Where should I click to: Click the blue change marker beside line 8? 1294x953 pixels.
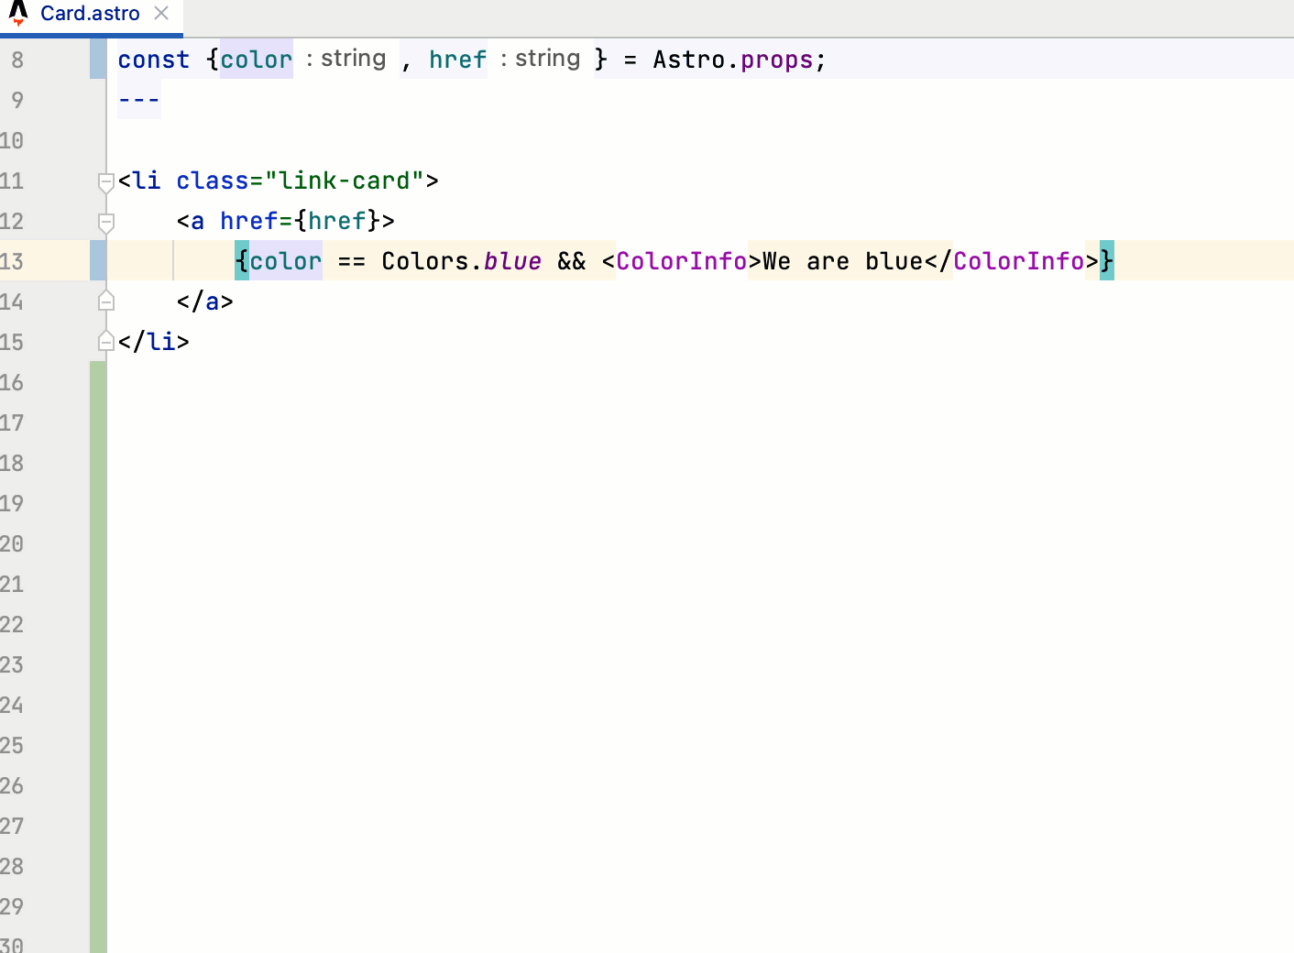(x=98, y=59)
